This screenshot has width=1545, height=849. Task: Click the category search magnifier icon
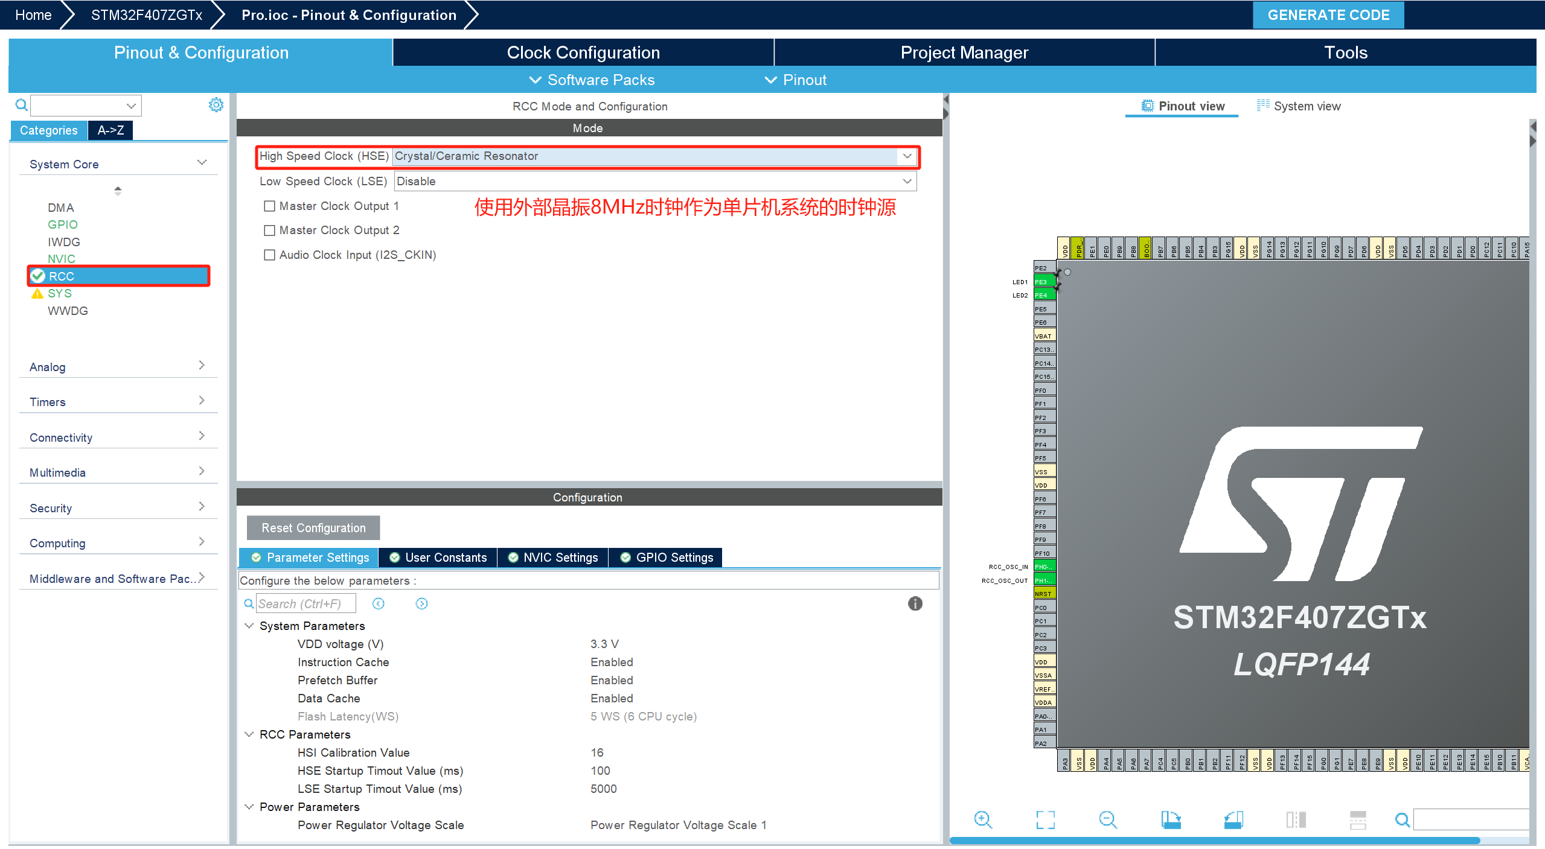[21, 106]
